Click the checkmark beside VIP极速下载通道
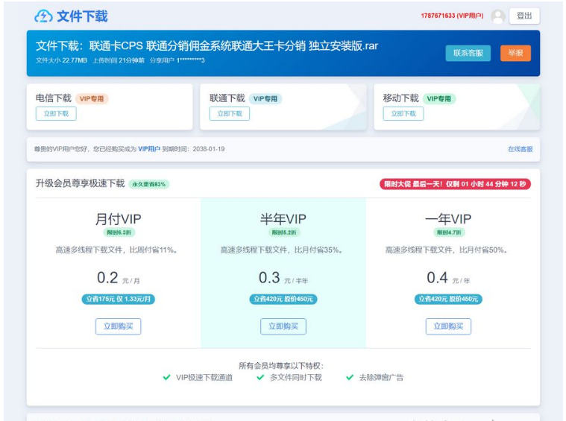This screenshot has height=421, width=566. 166,377
